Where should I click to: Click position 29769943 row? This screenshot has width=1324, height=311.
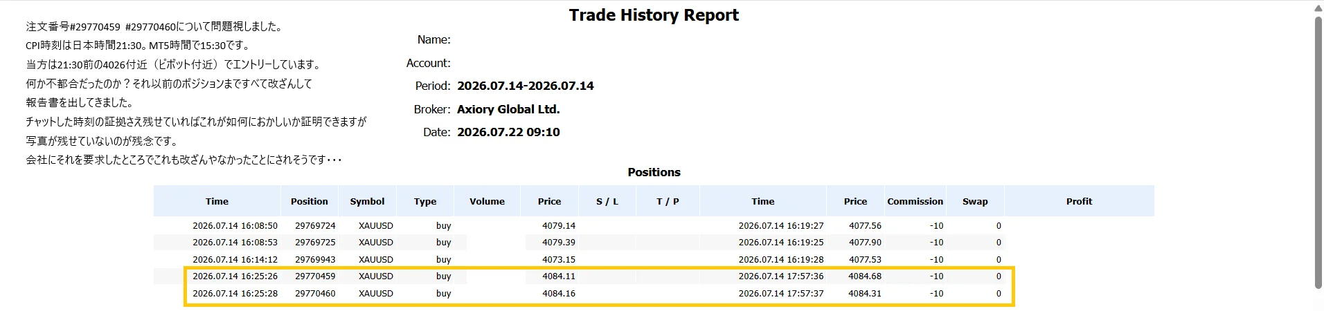654,259
